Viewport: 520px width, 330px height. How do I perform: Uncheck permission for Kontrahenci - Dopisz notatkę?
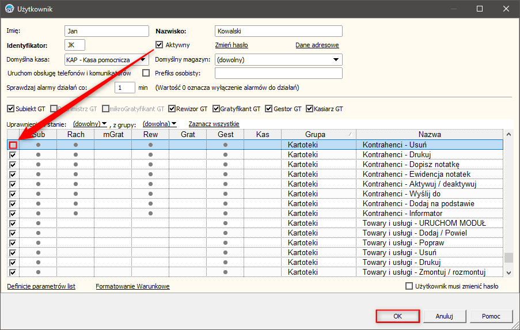(x=13, y=165)
